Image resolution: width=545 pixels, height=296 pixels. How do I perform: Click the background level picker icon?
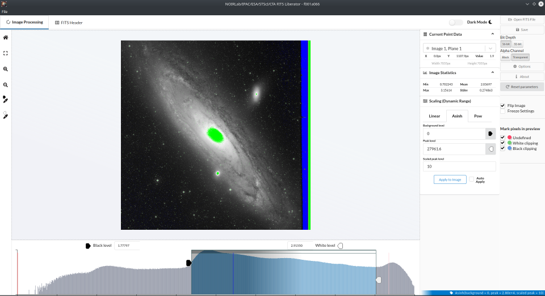coord(491,134)
